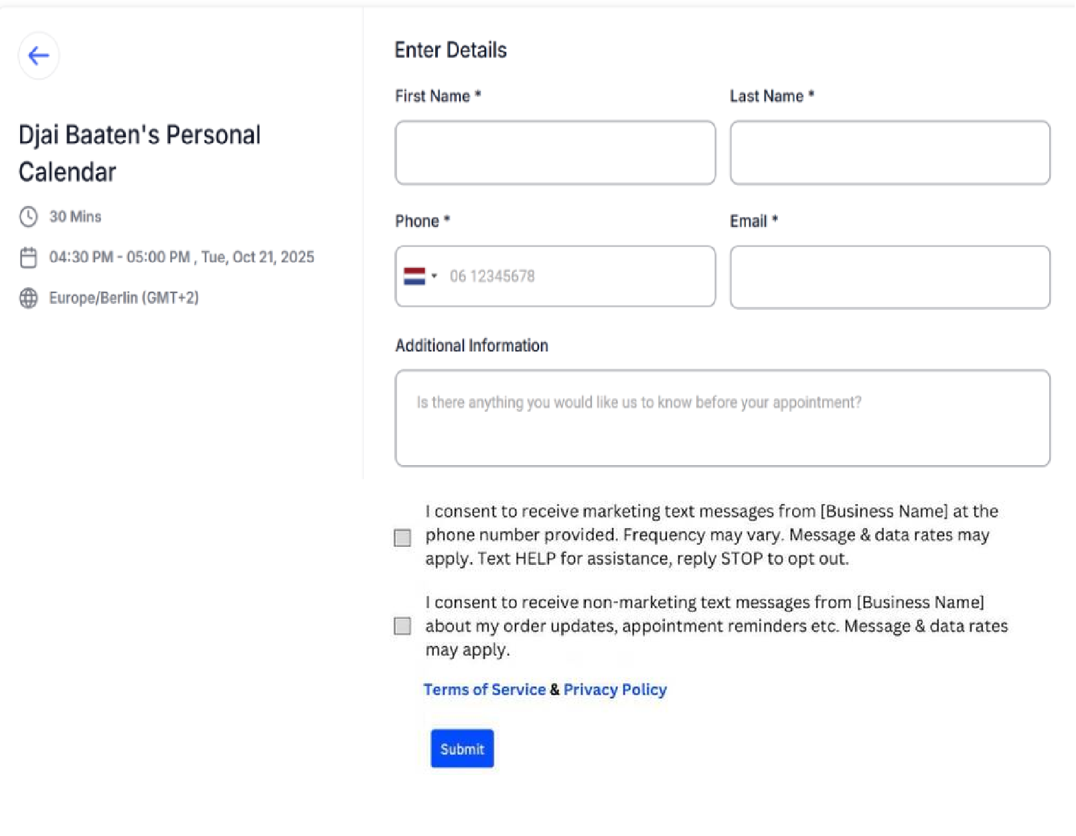Click the 04:30 PM - 05:00 PM time slot text

point(120,258)
